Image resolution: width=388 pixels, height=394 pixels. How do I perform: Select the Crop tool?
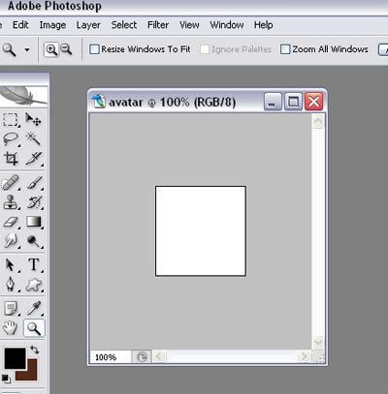click(x=11, y=159)
